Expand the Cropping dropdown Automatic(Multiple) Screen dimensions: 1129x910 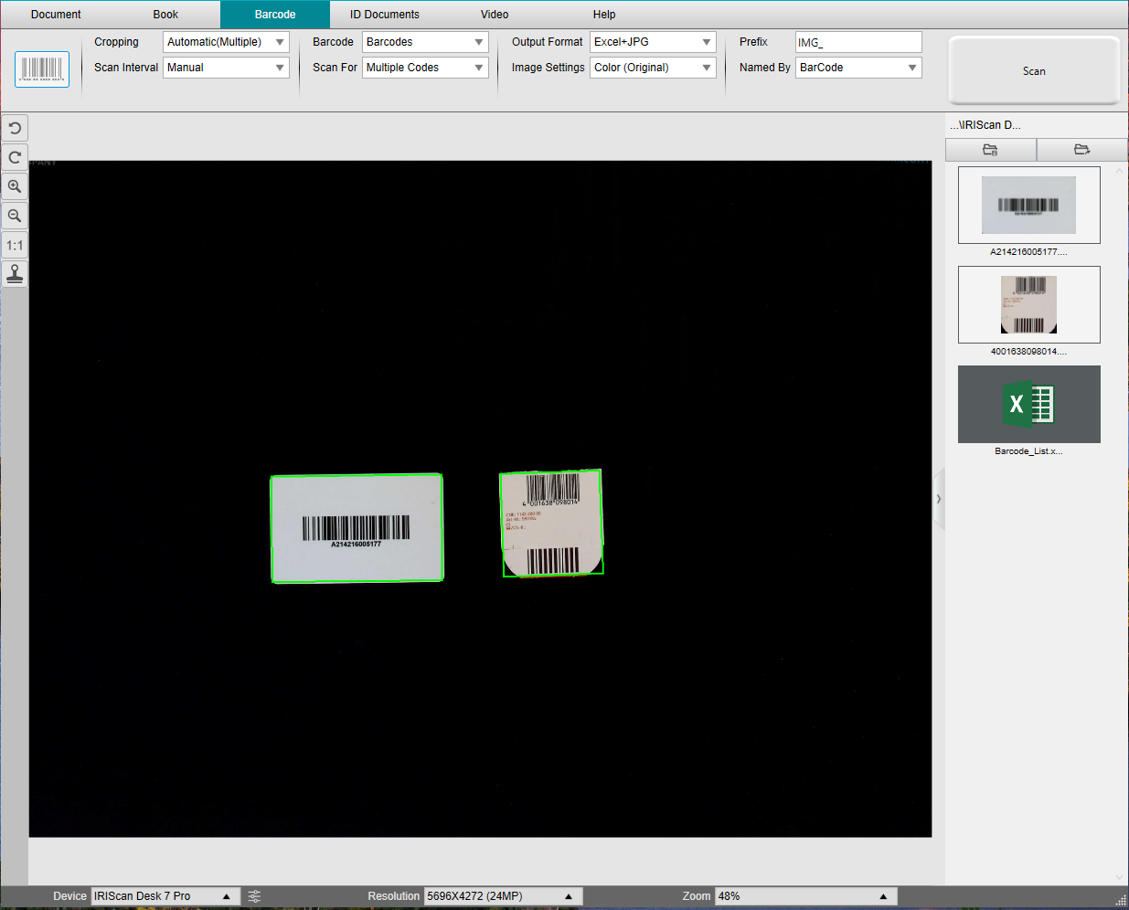coord(226,42)
